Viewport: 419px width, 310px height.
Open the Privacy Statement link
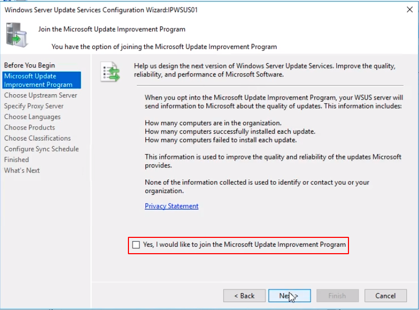click(172, 206)
